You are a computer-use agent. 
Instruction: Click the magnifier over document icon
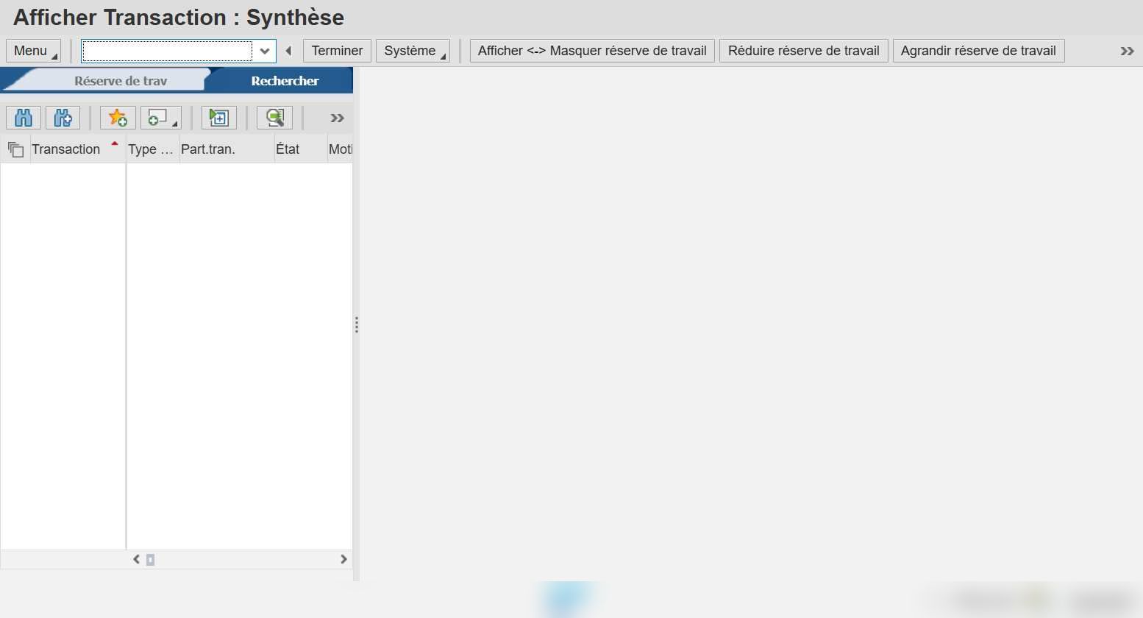pos(275,118)
